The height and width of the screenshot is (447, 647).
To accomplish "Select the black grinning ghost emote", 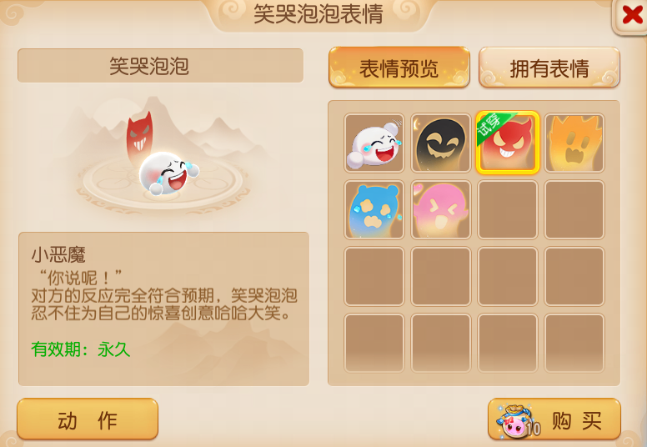I will click(x=441, y=143).
